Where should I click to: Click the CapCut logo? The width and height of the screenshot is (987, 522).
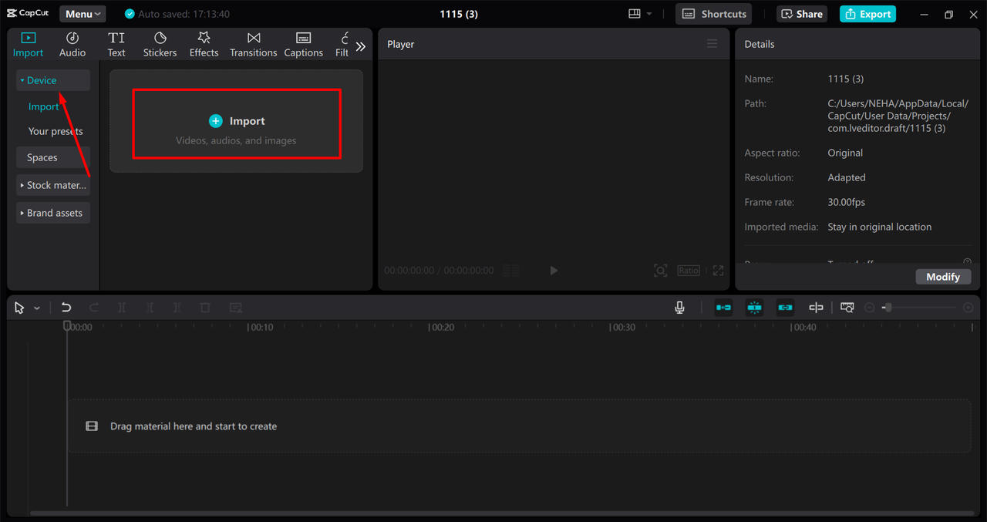coord(28,13)
